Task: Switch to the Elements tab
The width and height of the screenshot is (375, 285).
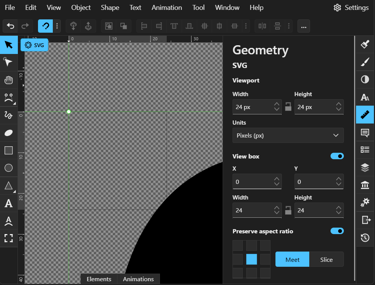Action: [99, 279]
